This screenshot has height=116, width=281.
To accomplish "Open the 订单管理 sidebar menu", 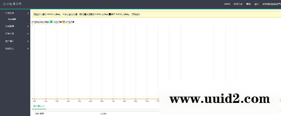I will pos(9,34).
